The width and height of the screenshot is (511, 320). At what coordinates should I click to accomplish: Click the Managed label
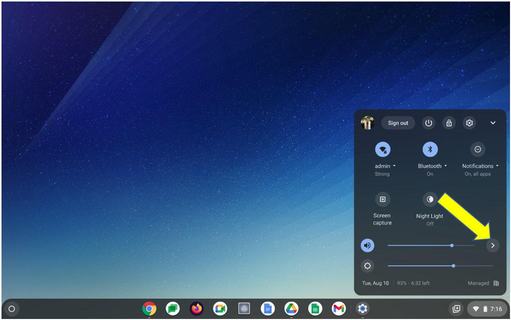tap(478, 283)
